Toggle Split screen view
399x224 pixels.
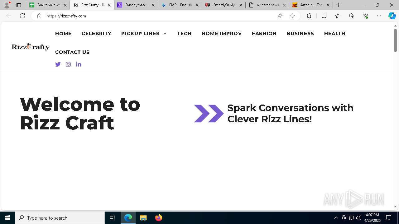point(324,16)
